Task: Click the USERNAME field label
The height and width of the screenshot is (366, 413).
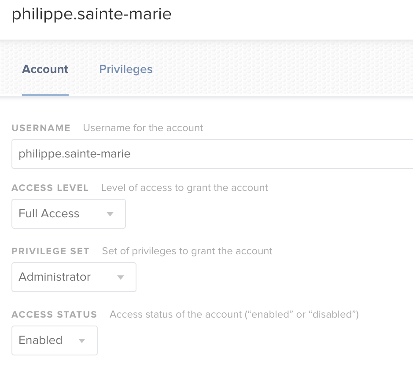Action: click(41, 128)
